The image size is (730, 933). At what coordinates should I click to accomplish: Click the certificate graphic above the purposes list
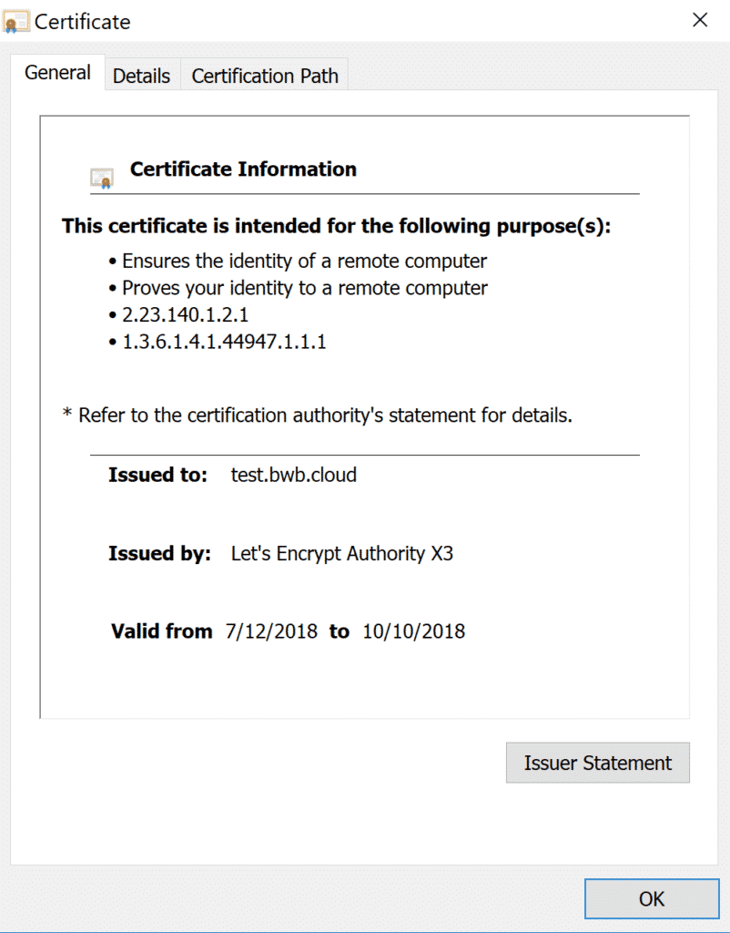(103, 175)
